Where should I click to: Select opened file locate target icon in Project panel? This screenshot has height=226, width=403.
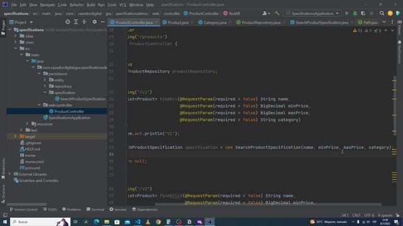pyautogui.click(x=67, y=22)
